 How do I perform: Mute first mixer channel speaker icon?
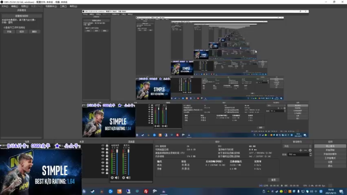[x=117, y=178]
